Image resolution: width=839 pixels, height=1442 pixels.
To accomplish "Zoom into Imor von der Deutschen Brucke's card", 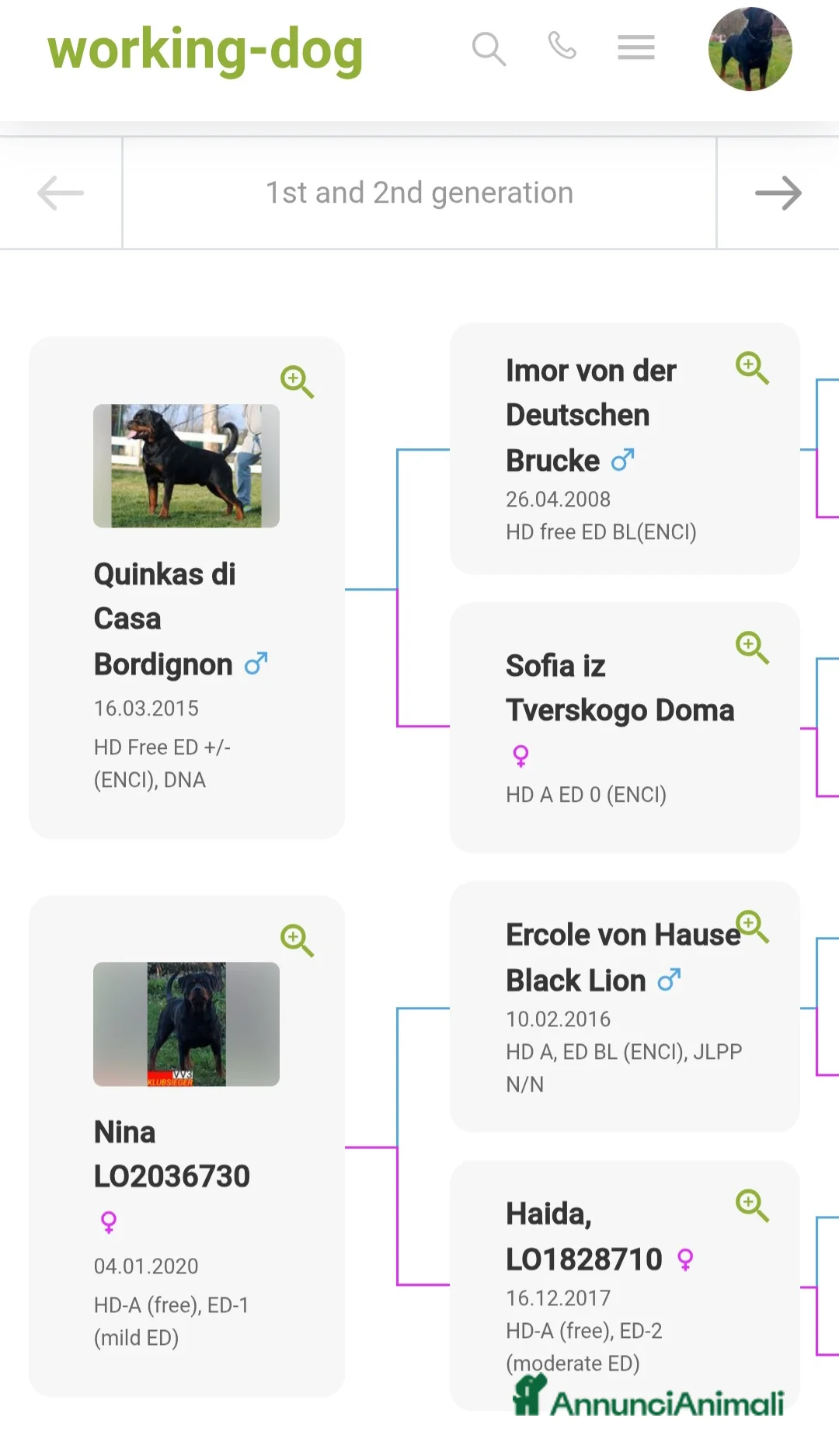I will pos(751,368).
